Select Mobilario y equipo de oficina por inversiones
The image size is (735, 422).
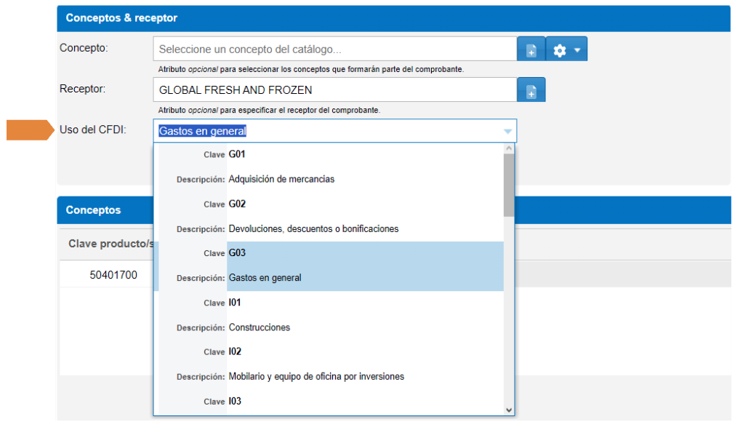pyautogui.click(x=327, y=365)
